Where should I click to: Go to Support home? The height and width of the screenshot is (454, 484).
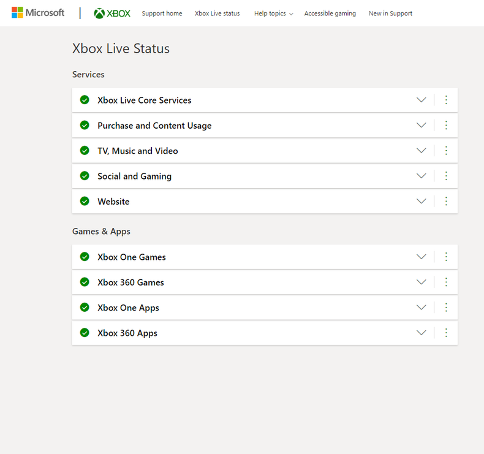(x=162, y=13)
